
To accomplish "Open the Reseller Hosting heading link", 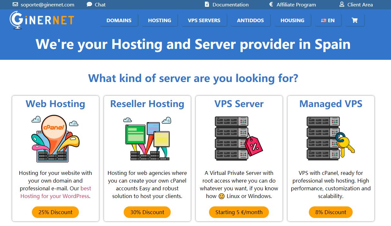I will click(x=147, y=104).
